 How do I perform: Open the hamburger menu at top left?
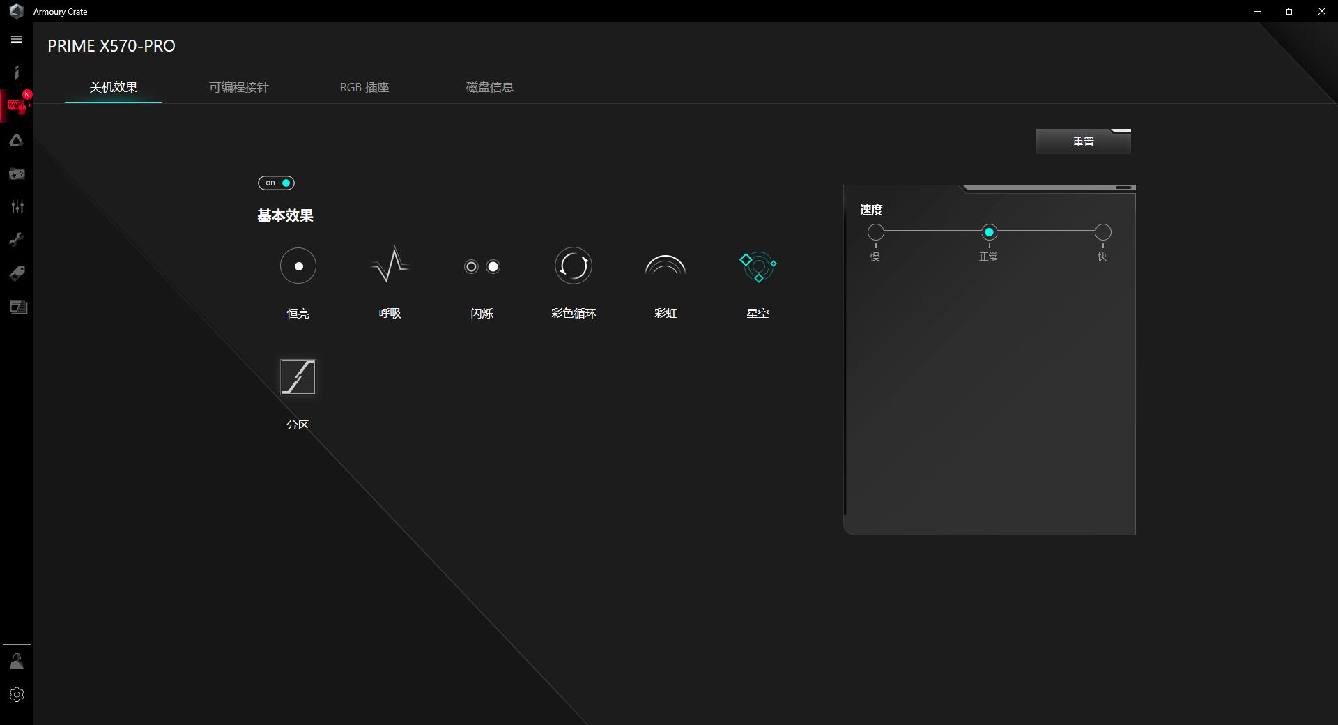(17, 40)
